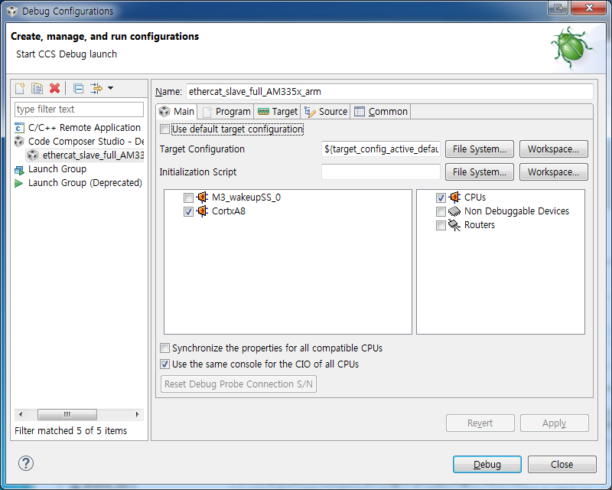Switch to the Common tab
This screenshot has width=612, height=490.
pos(381,112)
